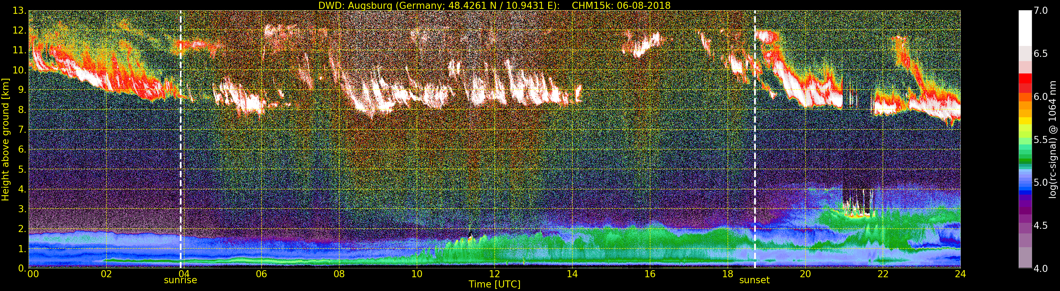The width and height of the screenshot is (1060, 291).
Task: Click the time tick label '14'
Action: click(572, 274)
